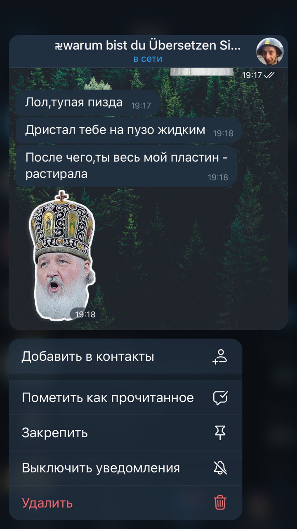Tap Удалить to delete the chat
The image size is (297, 529).
click(125, 503)
